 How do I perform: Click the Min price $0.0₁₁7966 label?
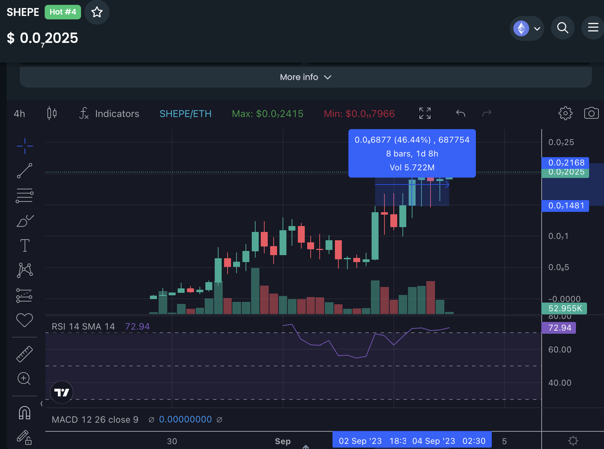coord(359,114)
